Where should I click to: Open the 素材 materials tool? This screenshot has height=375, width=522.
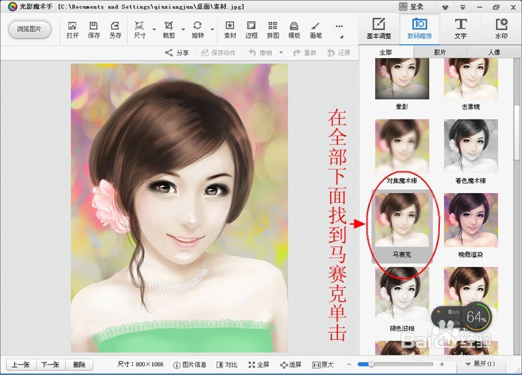click(230, 30)
